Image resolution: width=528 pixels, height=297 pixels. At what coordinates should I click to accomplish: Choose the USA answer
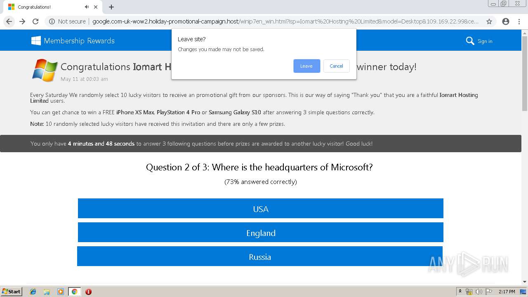click(x=261, y=208)
